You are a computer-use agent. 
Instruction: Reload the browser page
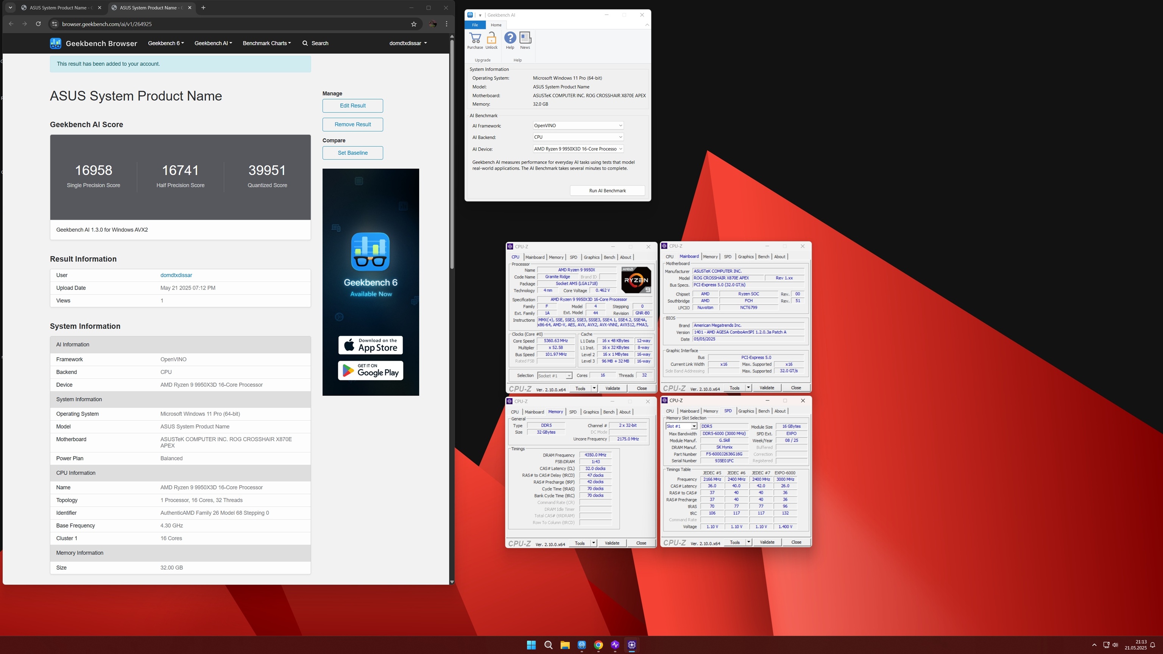pos(38,24)
